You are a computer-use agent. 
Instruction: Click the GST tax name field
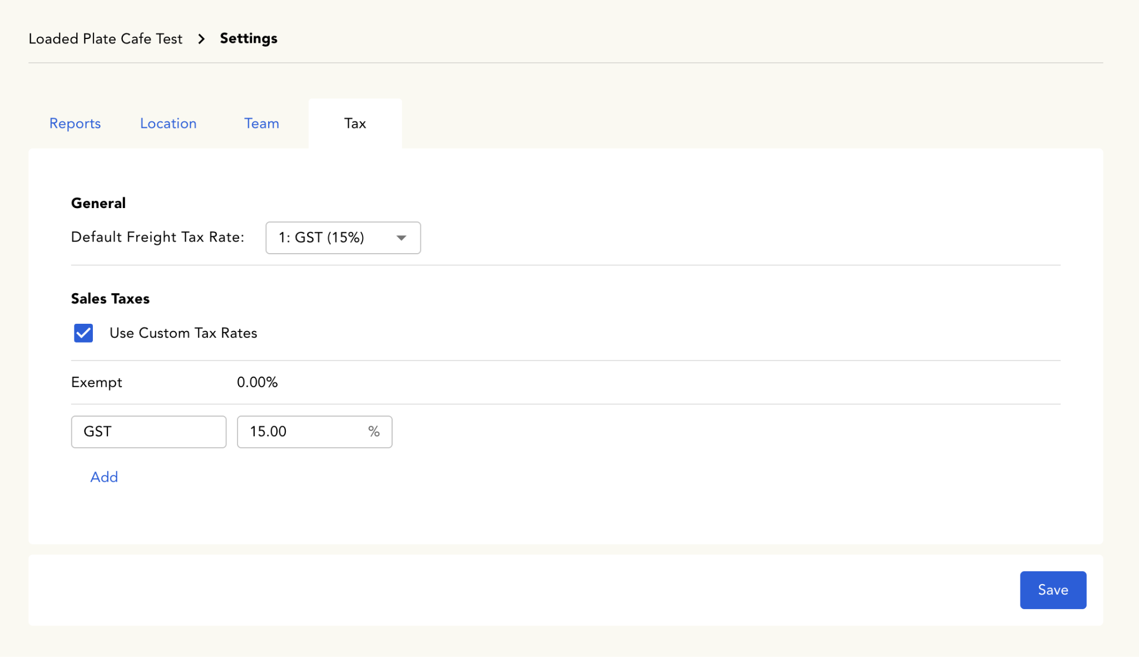pyautogui.click(x=148, y=432)
